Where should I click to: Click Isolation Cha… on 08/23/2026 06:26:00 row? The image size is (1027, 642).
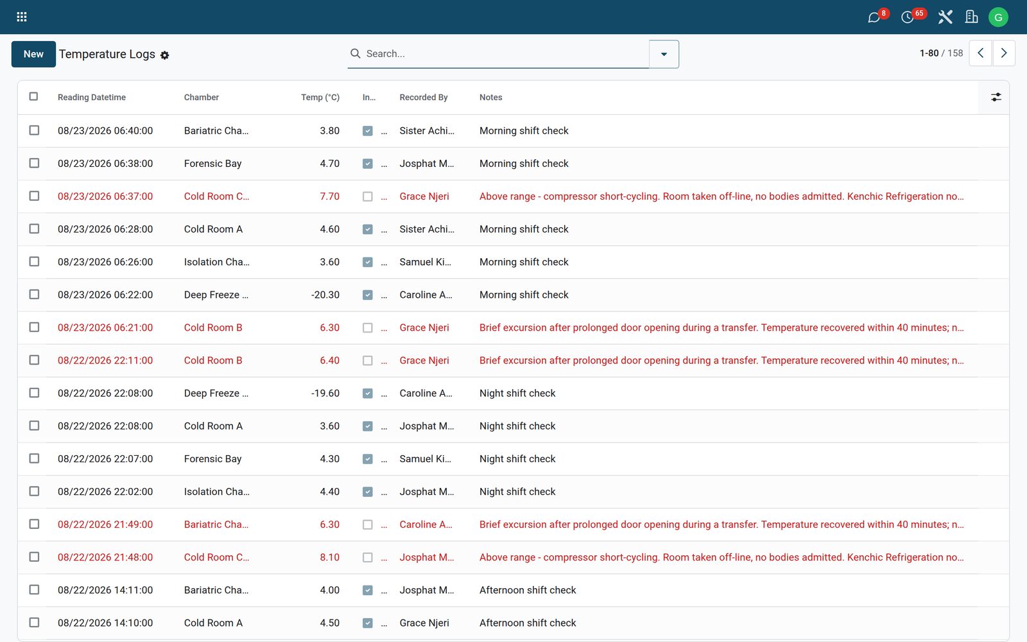[217, 262]
